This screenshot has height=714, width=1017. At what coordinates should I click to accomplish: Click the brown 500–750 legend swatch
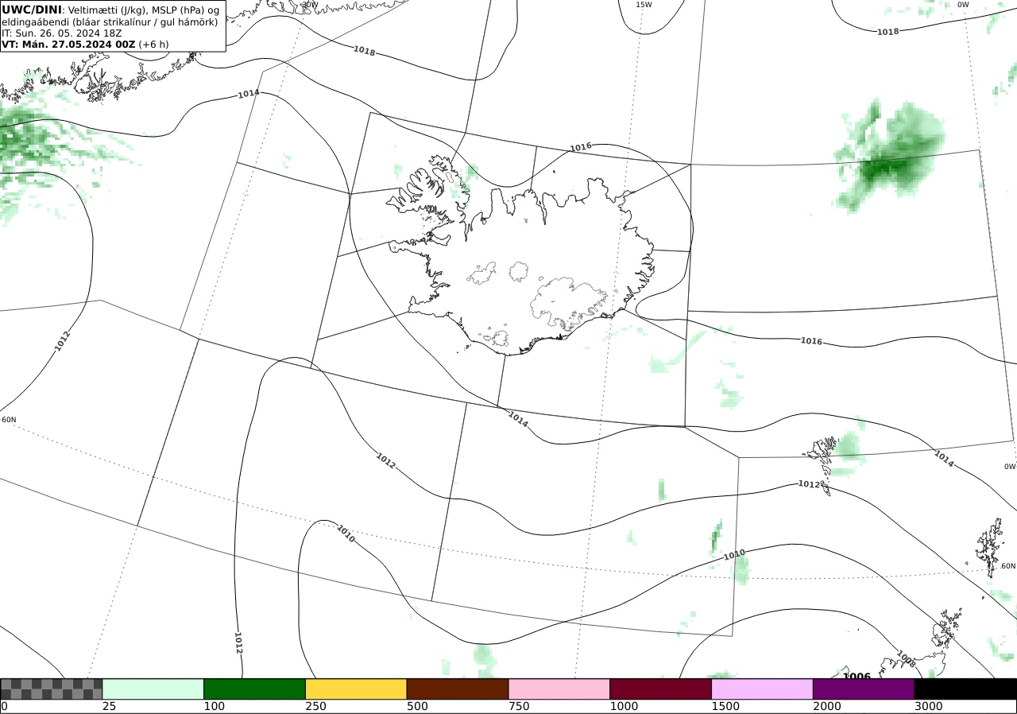[458, 689]
